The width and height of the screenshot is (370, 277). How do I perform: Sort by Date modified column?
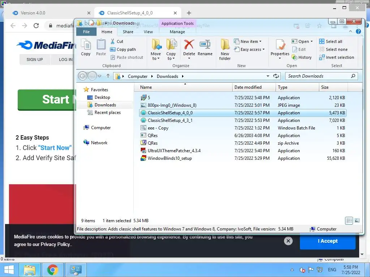pos(254,87)
